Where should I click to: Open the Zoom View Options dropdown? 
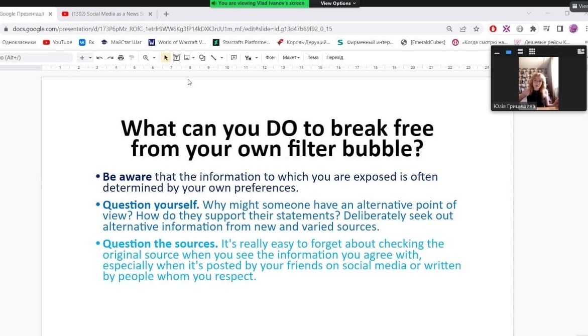coord(338,4)
